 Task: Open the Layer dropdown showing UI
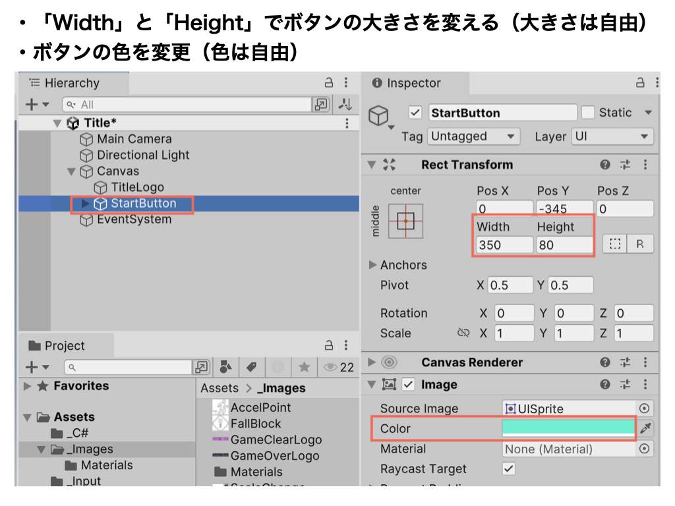(x=612, y=136)
